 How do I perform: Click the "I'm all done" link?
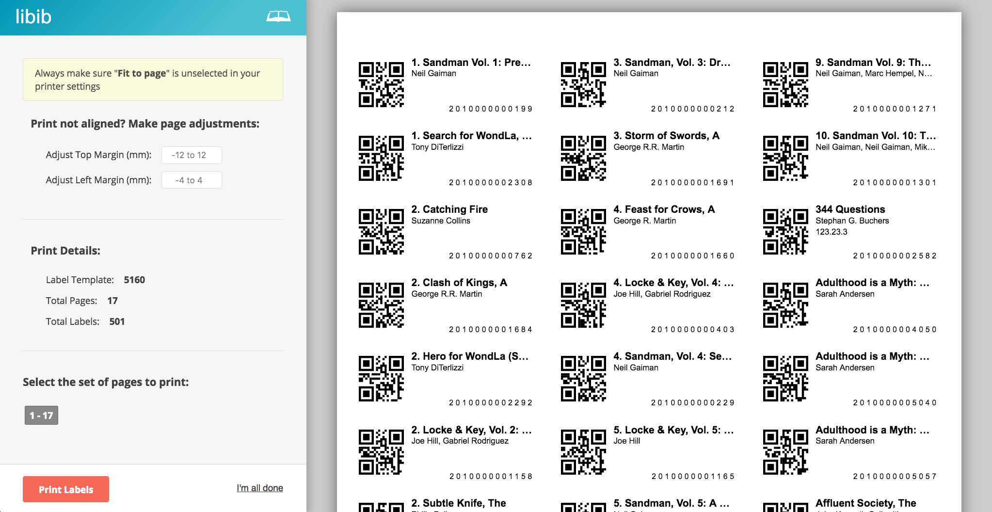click(259, 488)
